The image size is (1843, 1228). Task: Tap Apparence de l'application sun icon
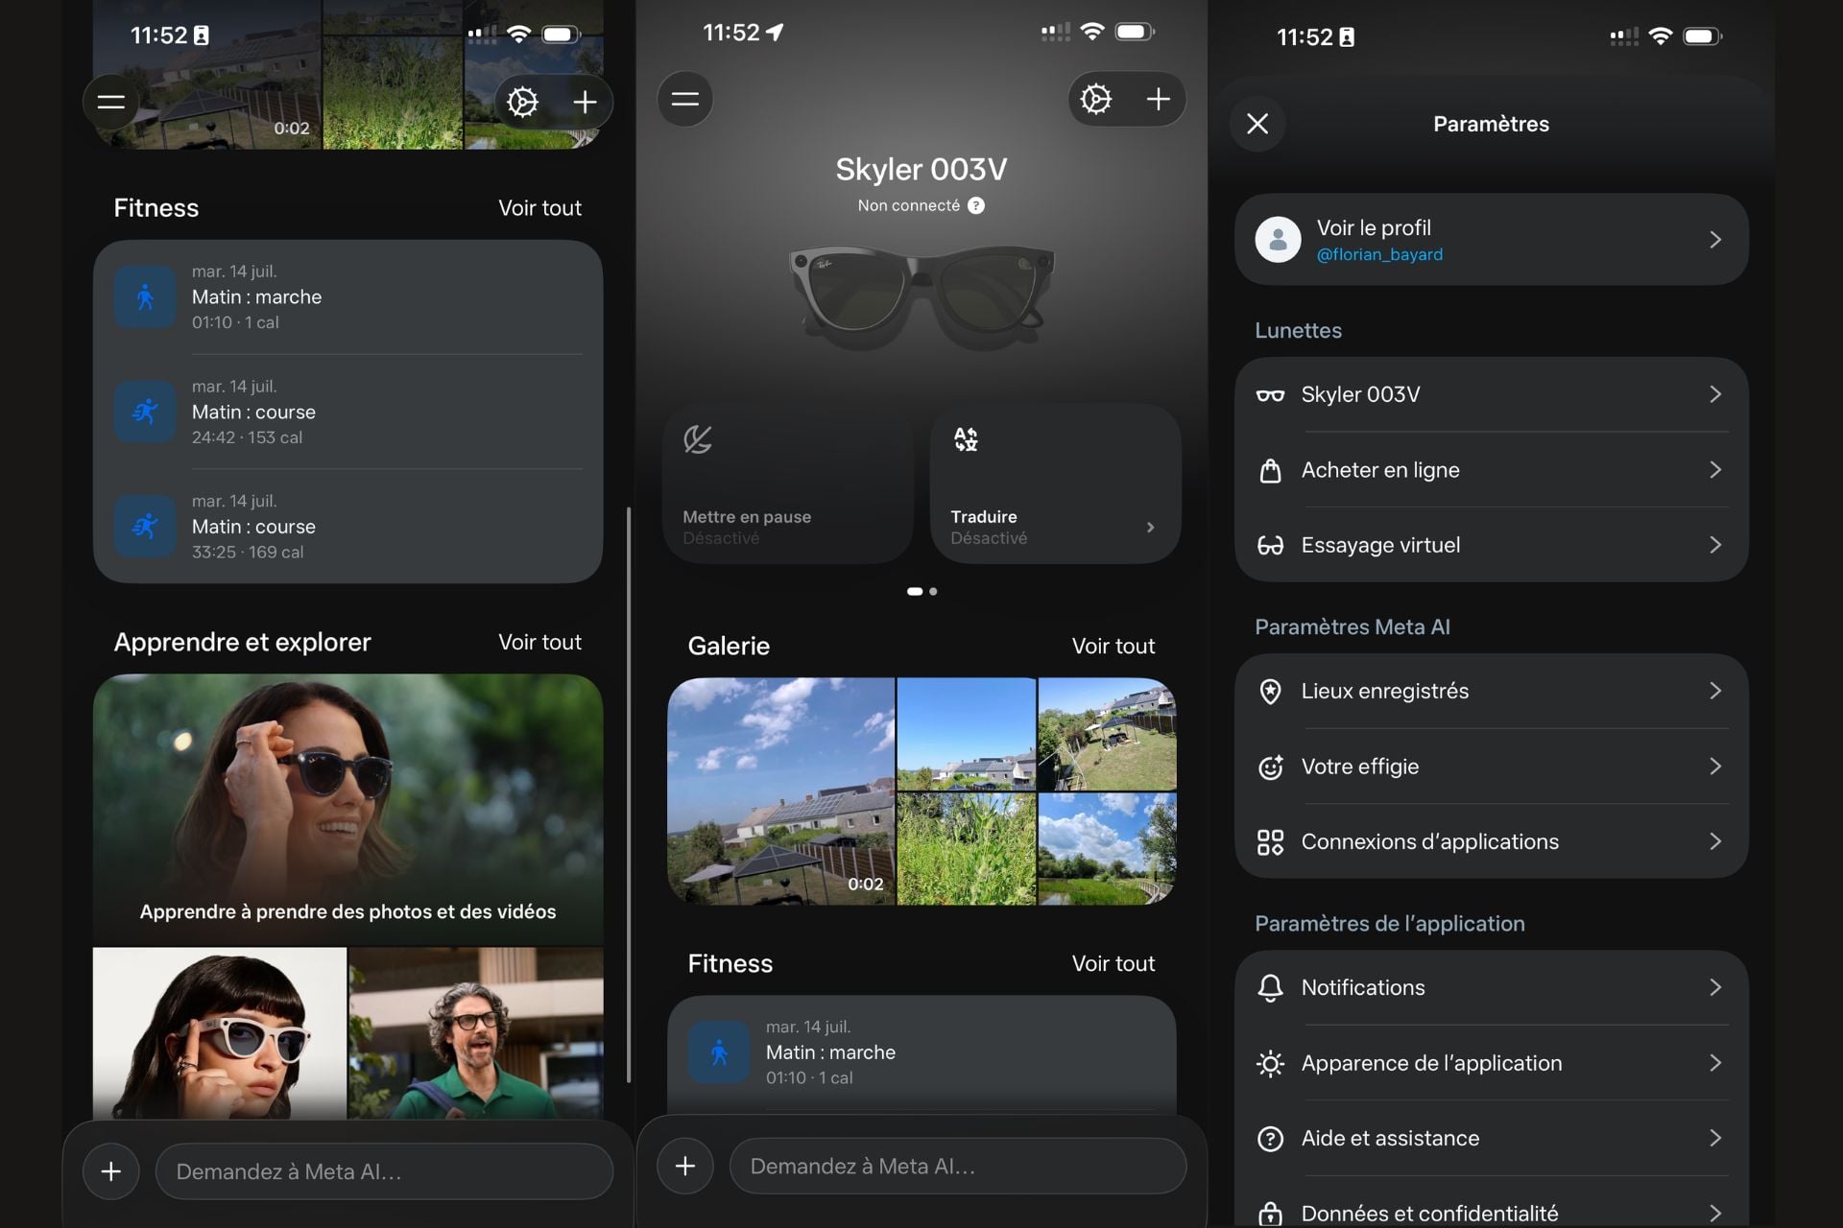tap(1270, 1063)
